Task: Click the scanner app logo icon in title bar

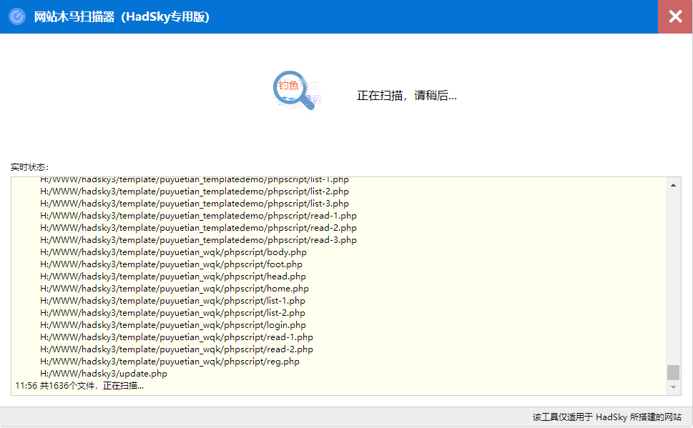Action: click(17, 16)
